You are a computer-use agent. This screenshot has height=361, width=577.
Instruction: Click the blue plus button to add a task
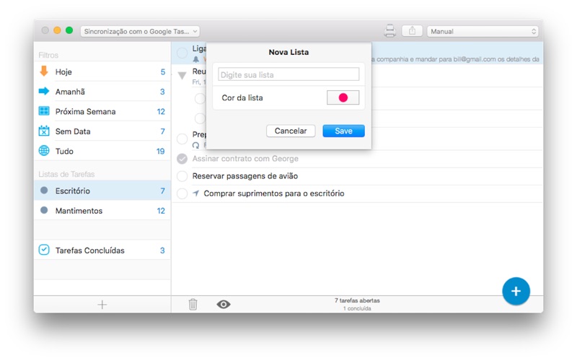516,291
